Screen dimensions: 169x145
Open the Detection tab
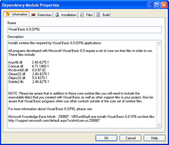[x=41, y=15]
